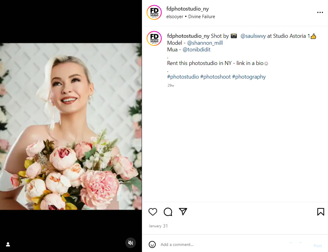Show tagged people icon on video
This screenshot has width=328, height=252.
point(8,244)
